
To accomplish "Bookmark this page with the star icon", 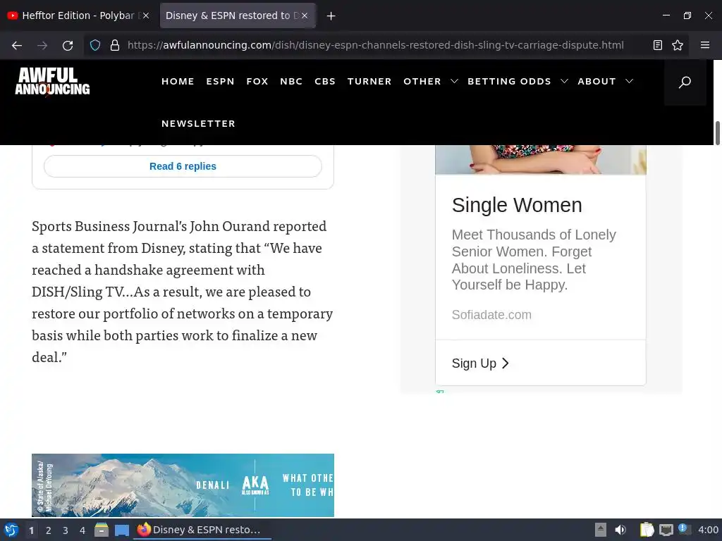I will [678, 45].
